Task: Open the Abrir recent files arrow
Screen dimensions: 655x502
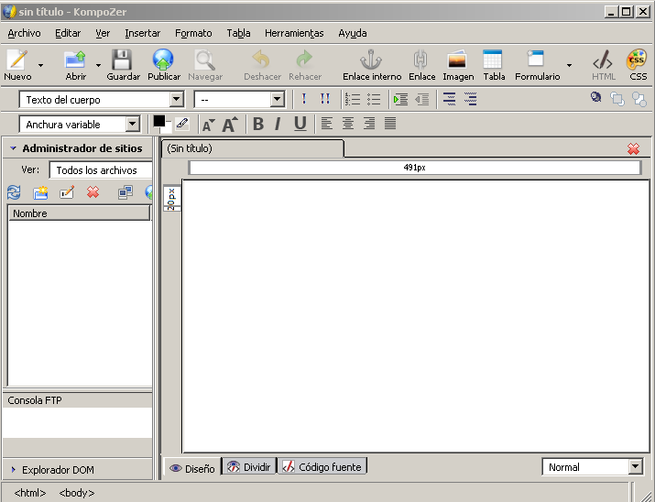Action: (x=98, y=65)
